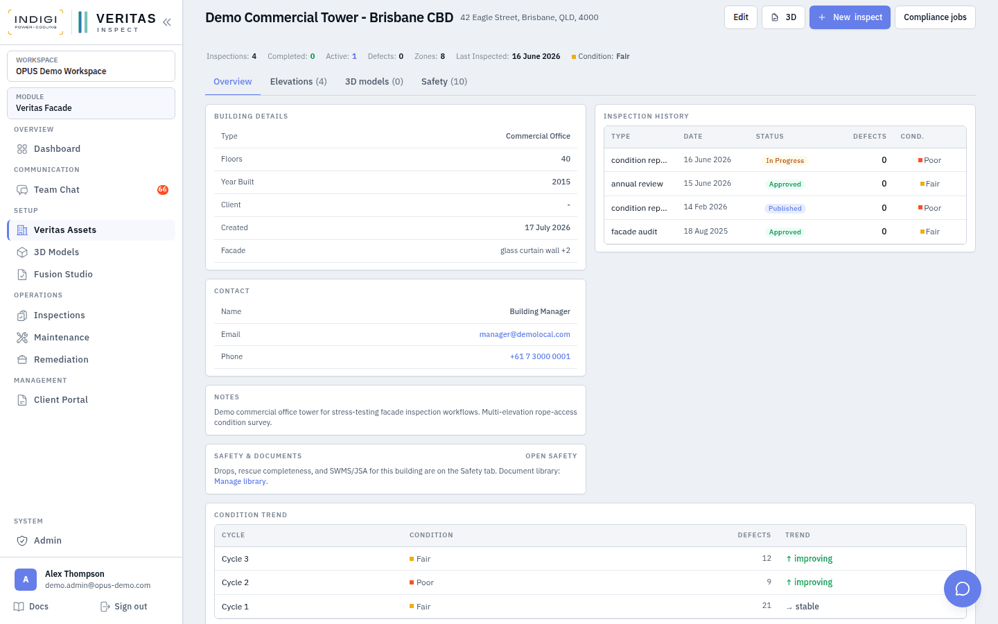Click the Manage library link
Image resolution: width=998 pixels, height=624 pixels.
tap(240, 481)
